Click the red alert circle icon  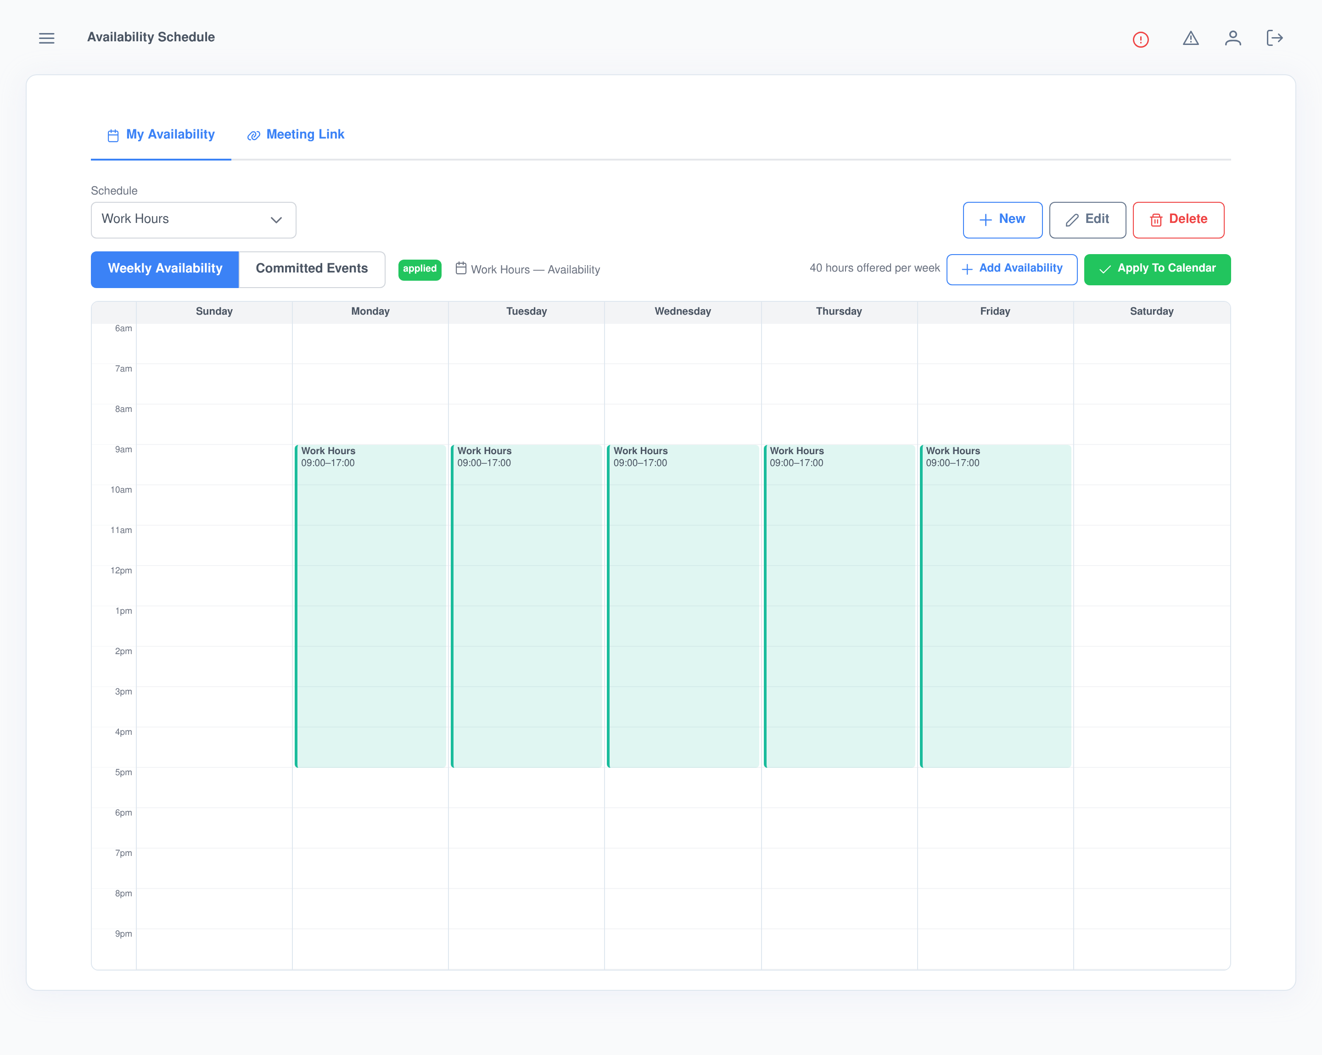coord(1141,40)
